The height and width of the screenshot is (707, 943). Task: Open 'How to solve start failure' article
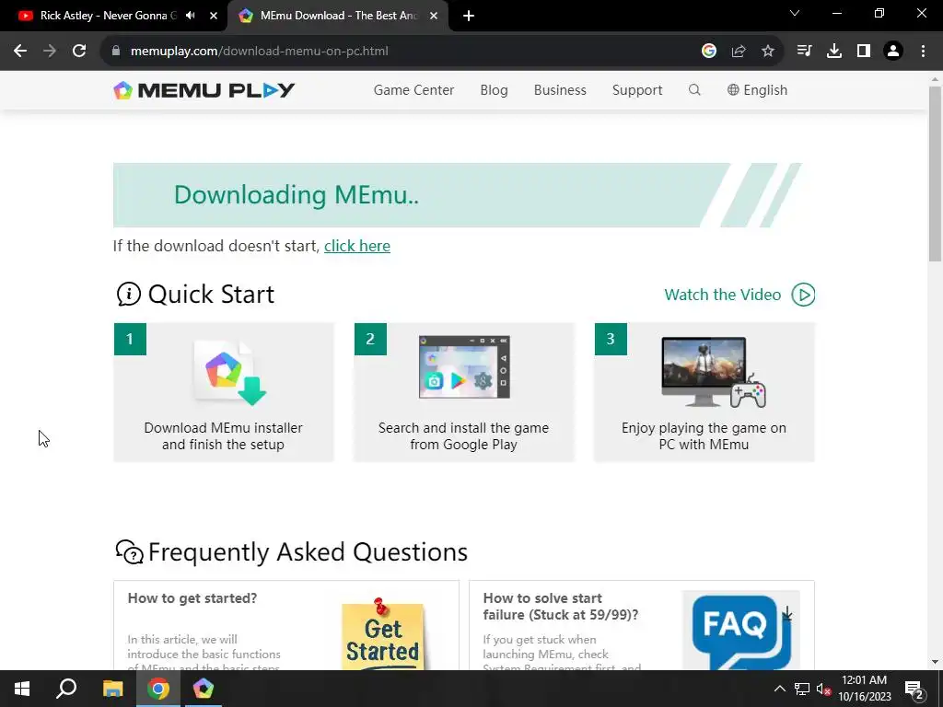click(x=561, y=606)
